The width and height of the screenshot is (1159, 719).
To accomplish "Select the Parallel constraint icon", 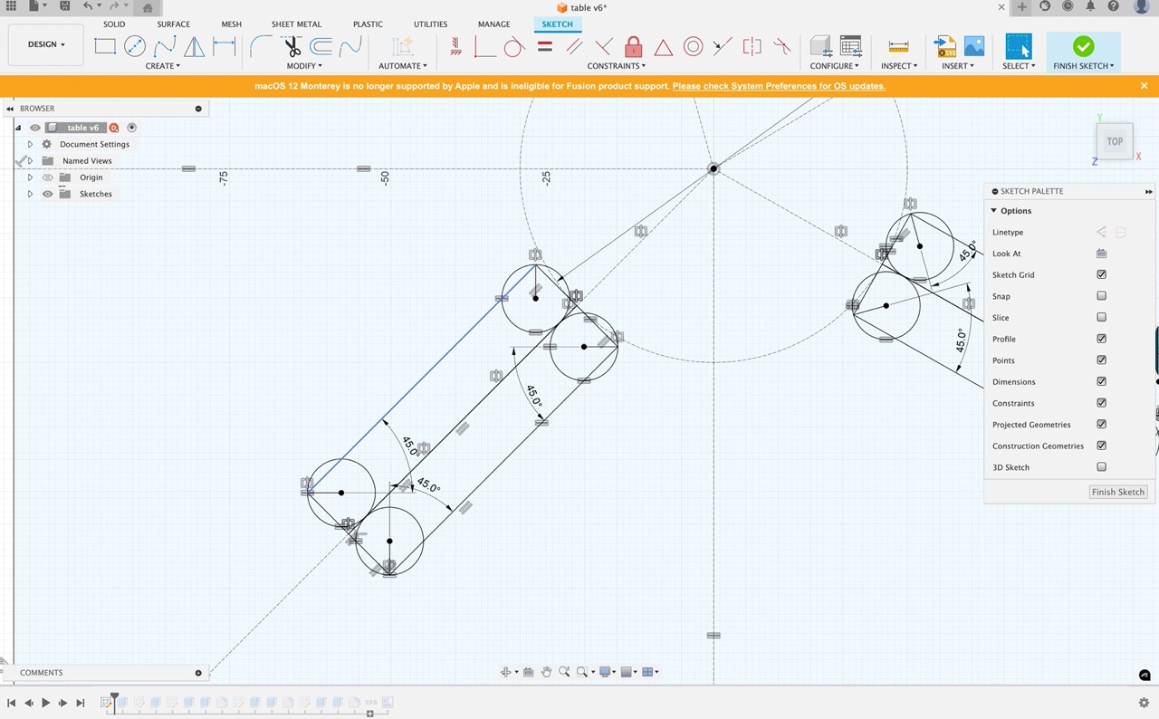I will pyautogui.click(x=574, y=46).
